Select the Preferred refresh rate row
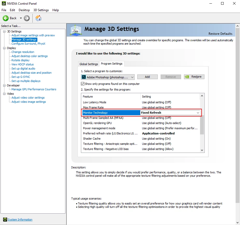The height and width of the screenshot is (225, 240). (x=141, y=133)
